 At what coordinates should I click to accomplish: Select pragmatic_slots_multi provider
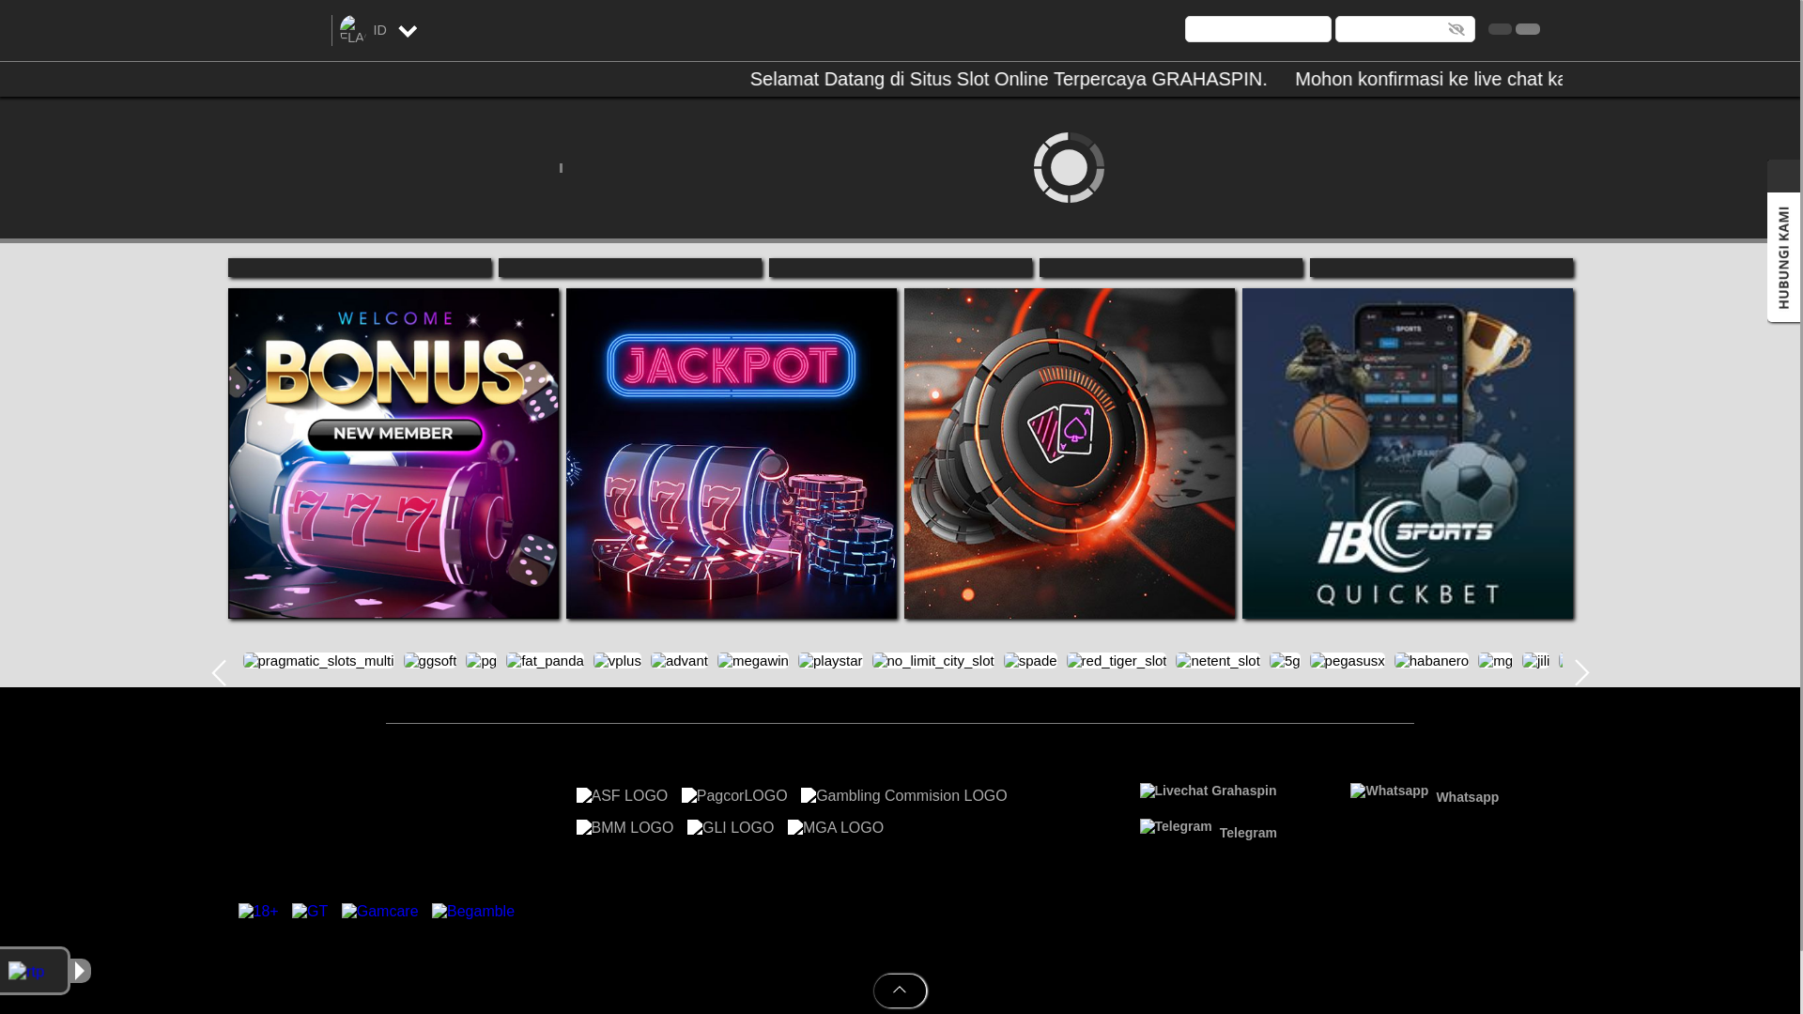[318, 661]
